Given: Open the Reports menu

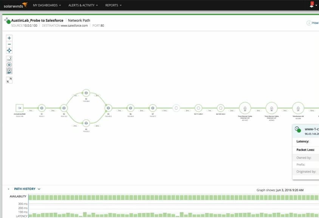Looking at the screenshot, I should [113, 5].
